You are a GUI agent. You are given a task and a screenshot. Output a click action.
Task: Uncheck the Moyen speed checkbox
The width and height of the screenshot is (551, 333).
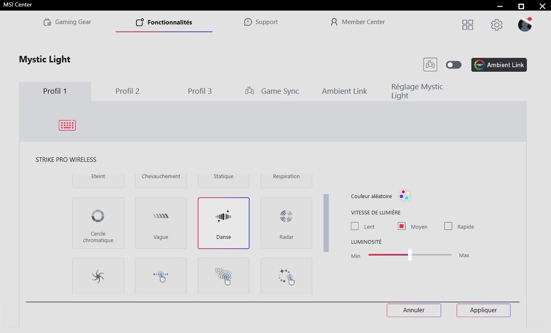point(402,226)
